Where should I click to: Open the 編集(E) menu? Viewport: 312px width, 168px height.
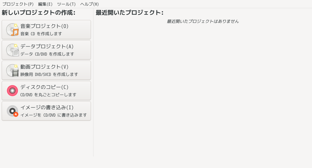coord(45,4)
